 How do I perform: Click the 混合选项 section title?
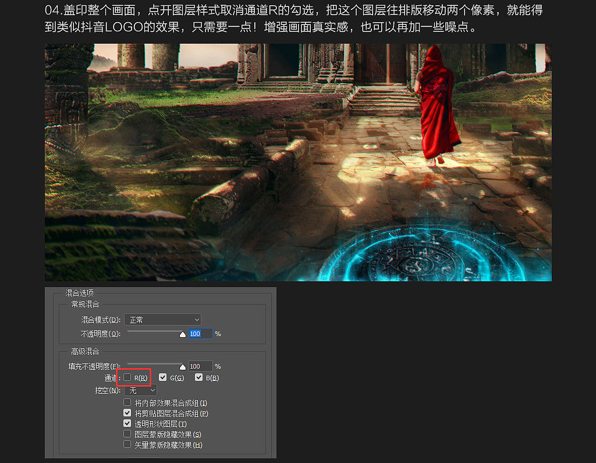coord(79,293)
